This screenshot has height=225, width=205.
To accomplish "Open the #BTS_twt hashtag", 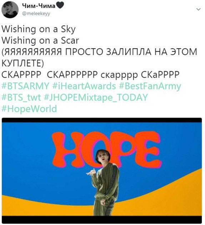I will [x=21, y=97].
